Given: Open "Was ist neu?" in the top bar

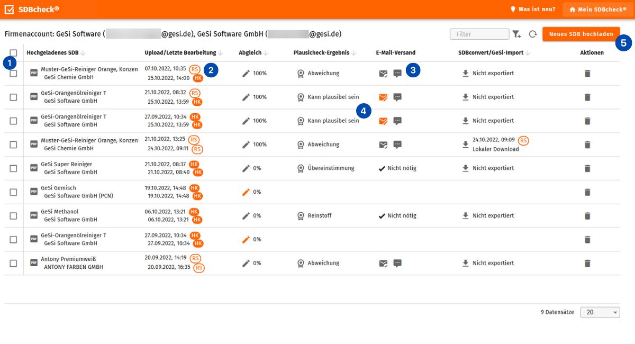Looking at the screenshot, I should point(533,8).
